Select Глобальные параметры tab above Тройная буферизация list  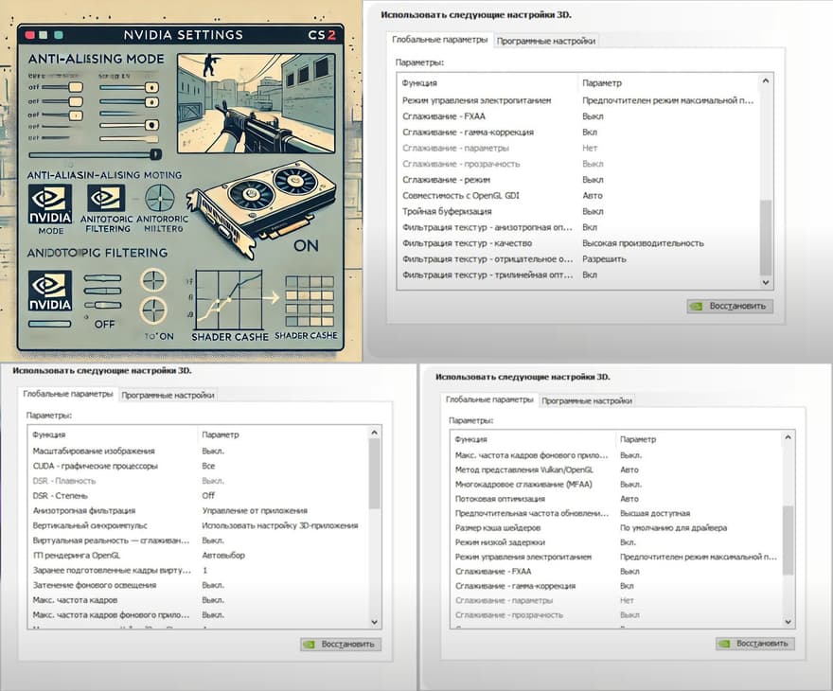click(x=440, y=40)
